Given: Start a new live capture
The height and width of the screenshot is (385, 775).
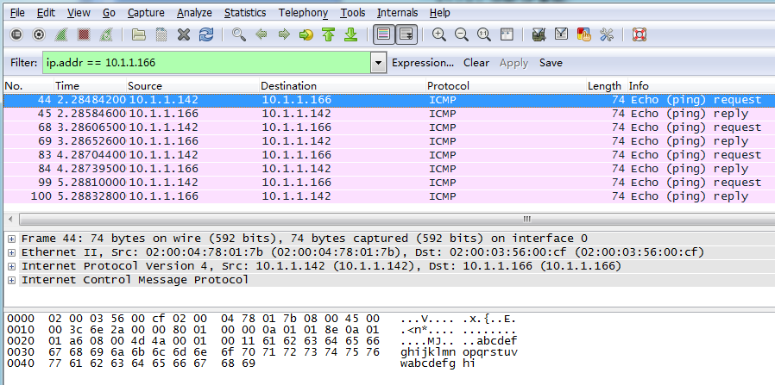Looking at the screenshot, I should 60,34.
